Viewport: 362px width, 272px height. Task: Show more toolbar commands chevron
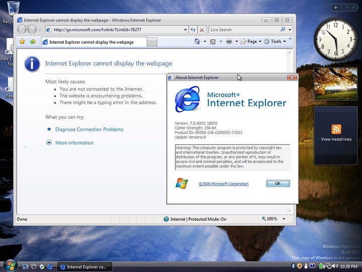tap(290, 39)
